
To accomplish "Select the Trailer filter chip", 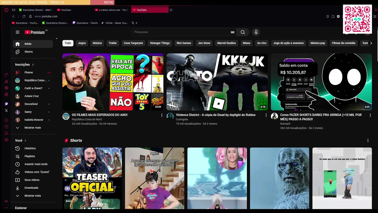I will coord(113,43).
